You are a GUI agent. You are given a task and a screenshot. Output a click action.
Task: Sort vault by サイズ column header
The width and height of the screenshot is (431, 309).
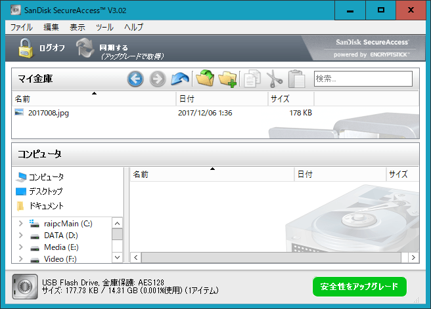click(291, 99)
